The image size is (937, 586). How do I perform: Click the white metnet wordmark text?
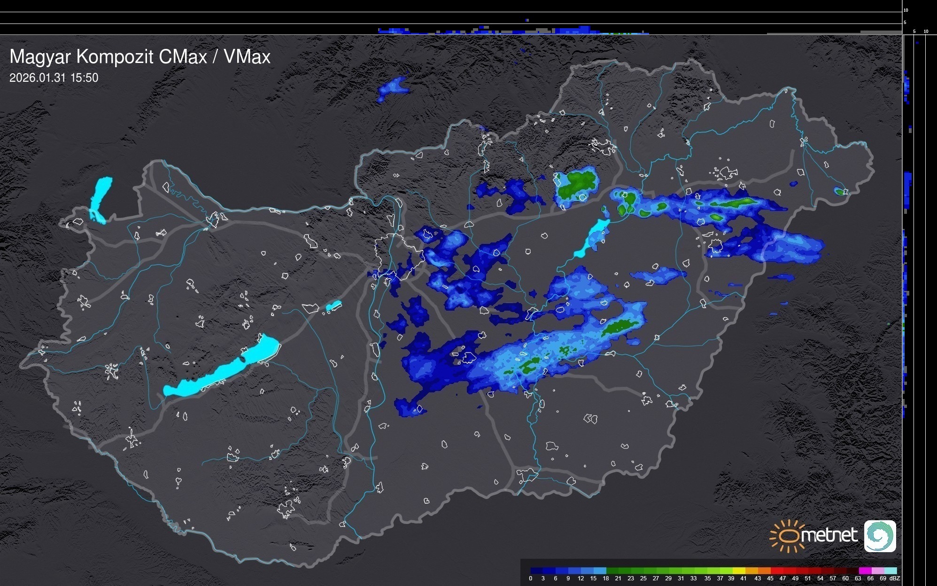click(x=830, y=535)
